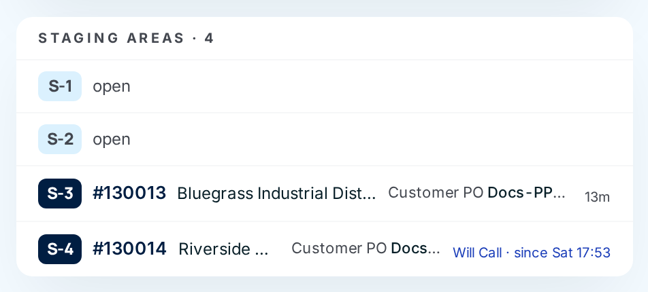The height and width of the screenshot is (292, 648).
Task: Click the separator dot in the Will Call status
Action: 508,253
